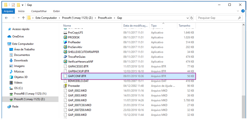248x120 pixels.
Task: Open address bar history dropdown
Action: click(x=188, y=18)
